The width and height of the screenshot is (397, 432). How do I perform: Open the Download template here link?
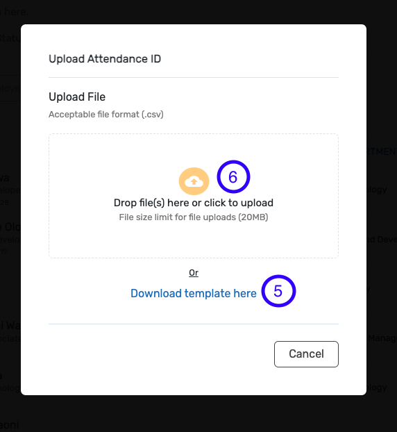pos(193,293)
